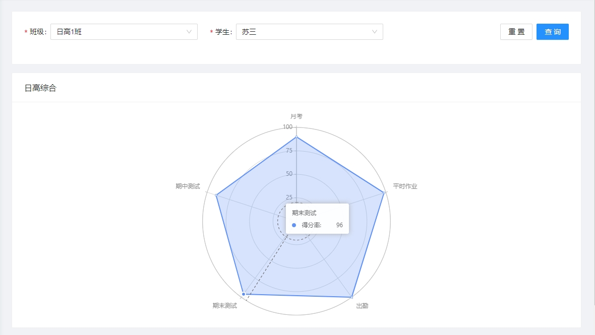
Task: Click the 100 tick label on radar axis
Action: pos(287,127)
